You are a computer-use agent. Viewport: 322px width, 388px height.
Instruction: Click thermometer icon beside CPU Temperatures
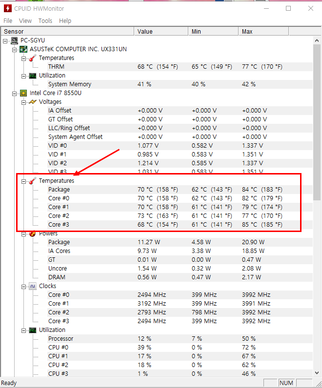(x=33, y=181)
